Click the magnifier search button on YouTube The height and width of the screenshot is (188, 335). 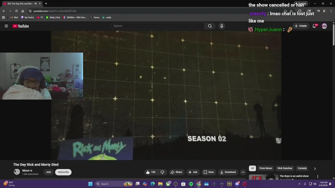[210, 26]
